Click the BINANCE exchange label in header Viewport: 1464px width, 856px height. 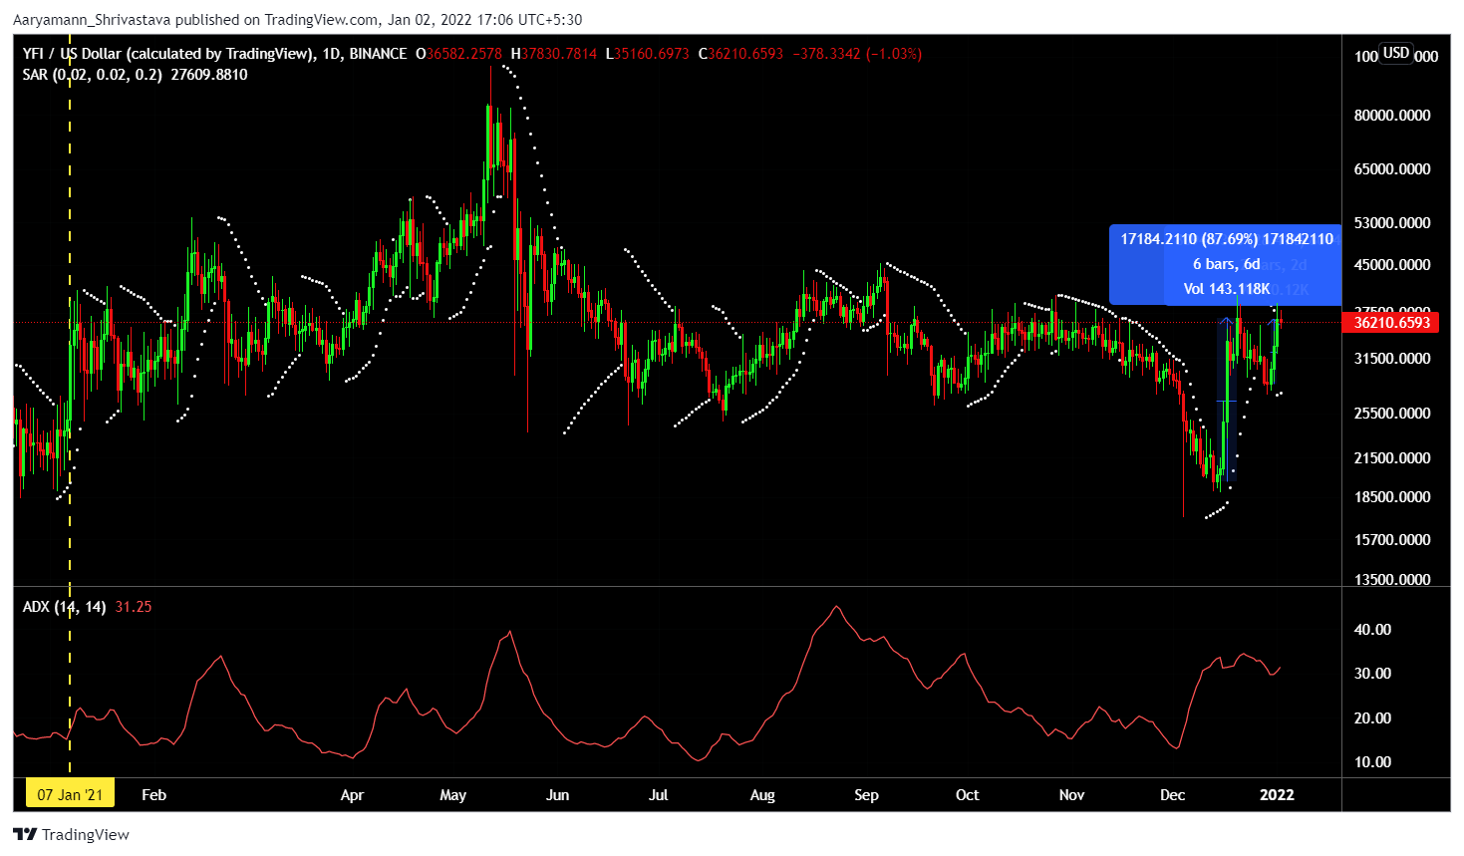378,54
